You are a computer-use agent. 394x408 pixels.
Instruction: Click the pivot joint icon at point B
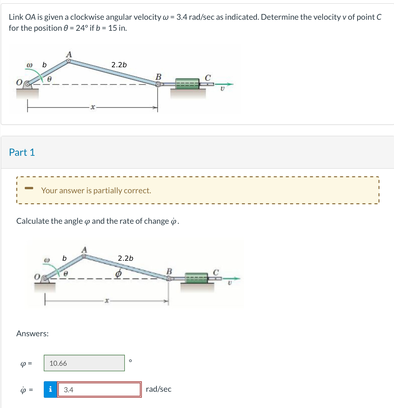pos(158,84)
